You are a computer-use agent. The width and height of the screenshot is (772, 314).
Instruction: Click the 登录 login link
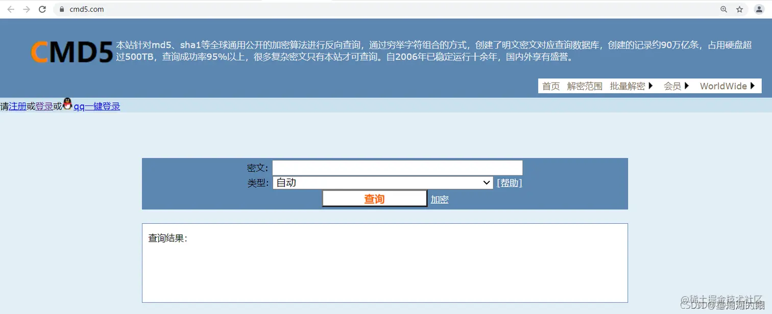click(x=44, y=106)
